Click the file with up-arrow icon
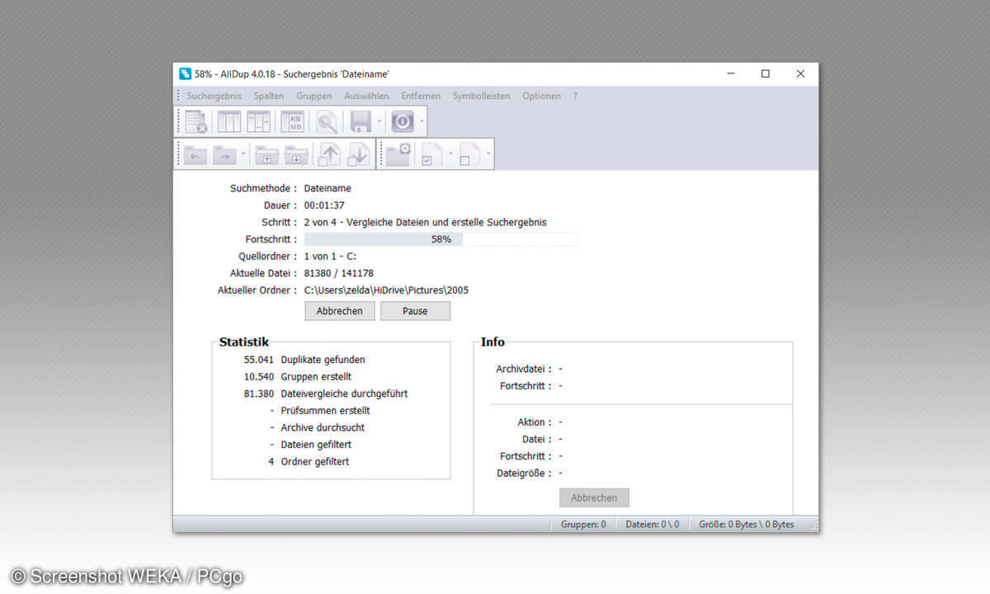 [x=328, y=154]
